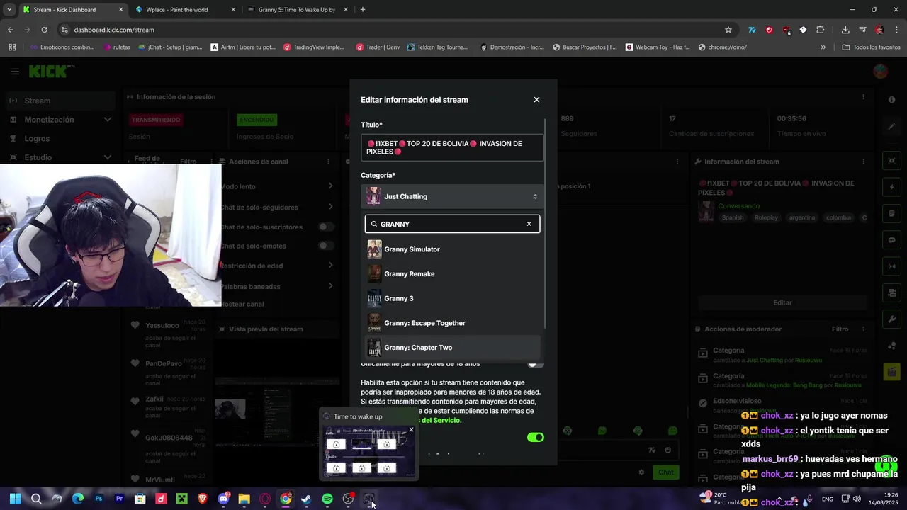
Task: Click the pencil edit icon in right sidebar
Action: [x=891, y=127]
